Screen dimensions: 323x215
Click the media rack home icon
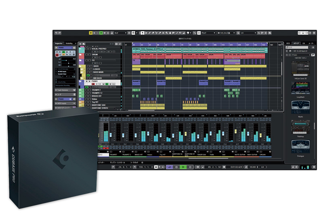click(290, 51)
